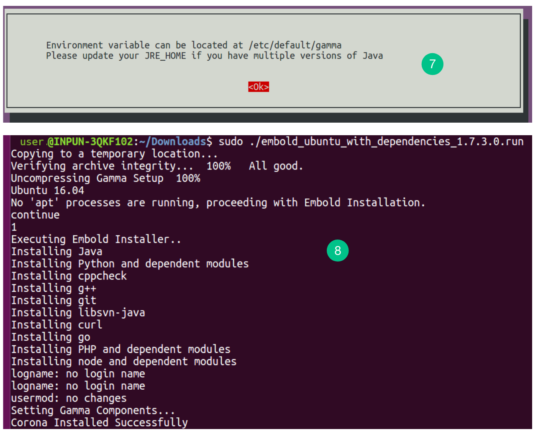538x437 pixels.
Task: Click 'Executing Embold Installer..' line
Action: point(96,239)
